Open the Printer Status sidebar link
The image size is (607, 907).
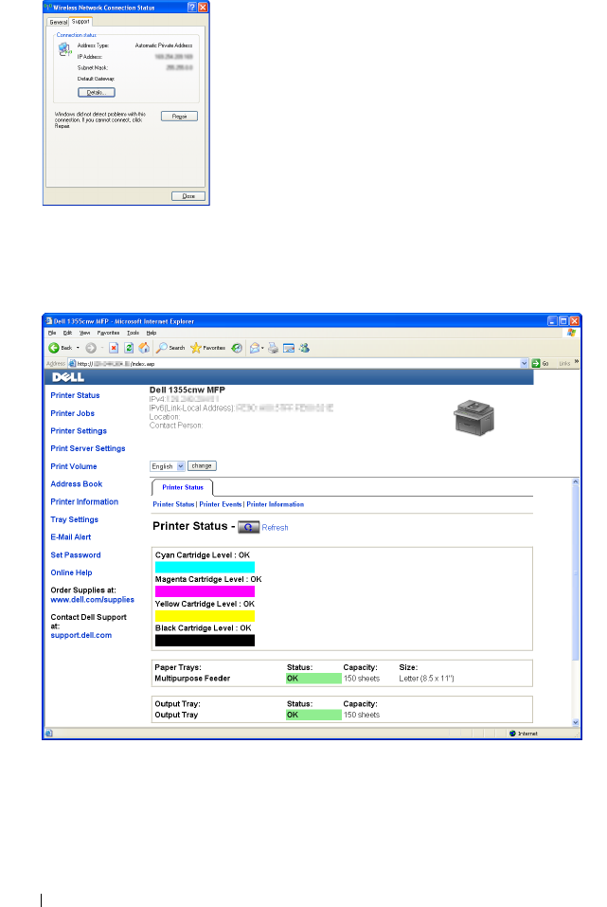pyautogui.click(x=75, y=395)
